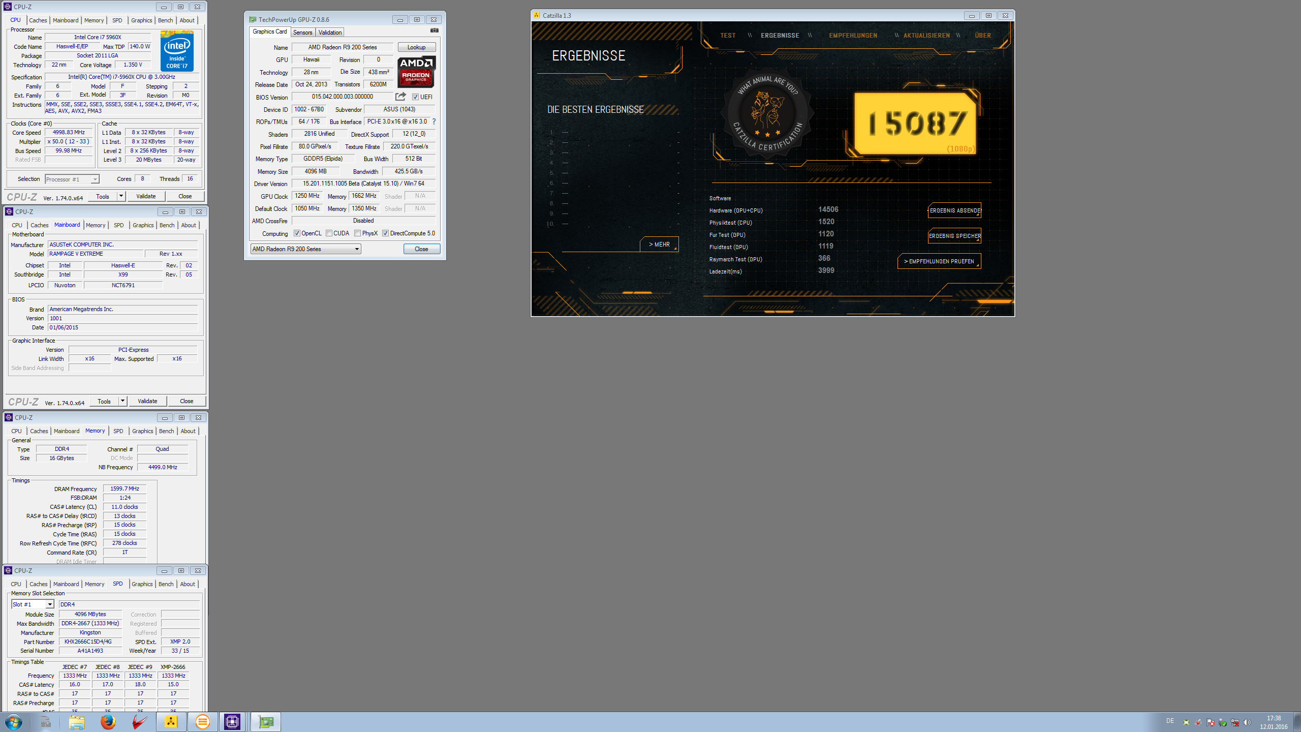Switch to Validation tab in GPU-Z
The image size is (1301, 732).
pyautogui.click(x=330, y=33)
